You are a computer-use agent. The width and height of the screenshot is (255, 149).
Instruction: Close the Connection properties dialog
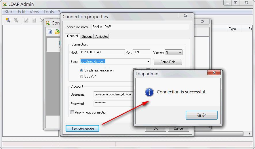click(x=186, y=15)
